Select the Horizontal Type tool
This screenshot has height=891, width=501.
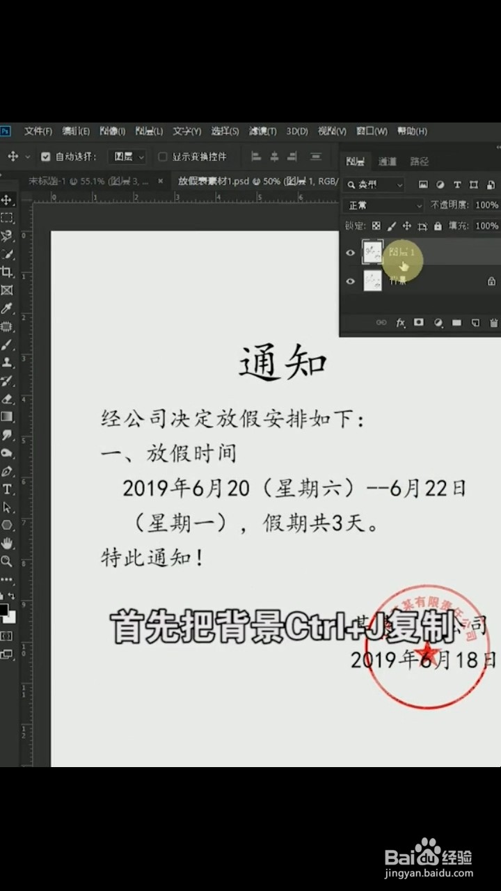click(x=7, y=489)
